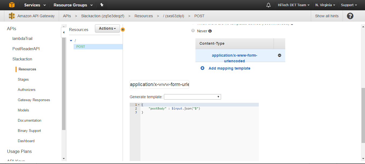
Task: Open the Actions dropdown button
Action: (x=107, y=29)
